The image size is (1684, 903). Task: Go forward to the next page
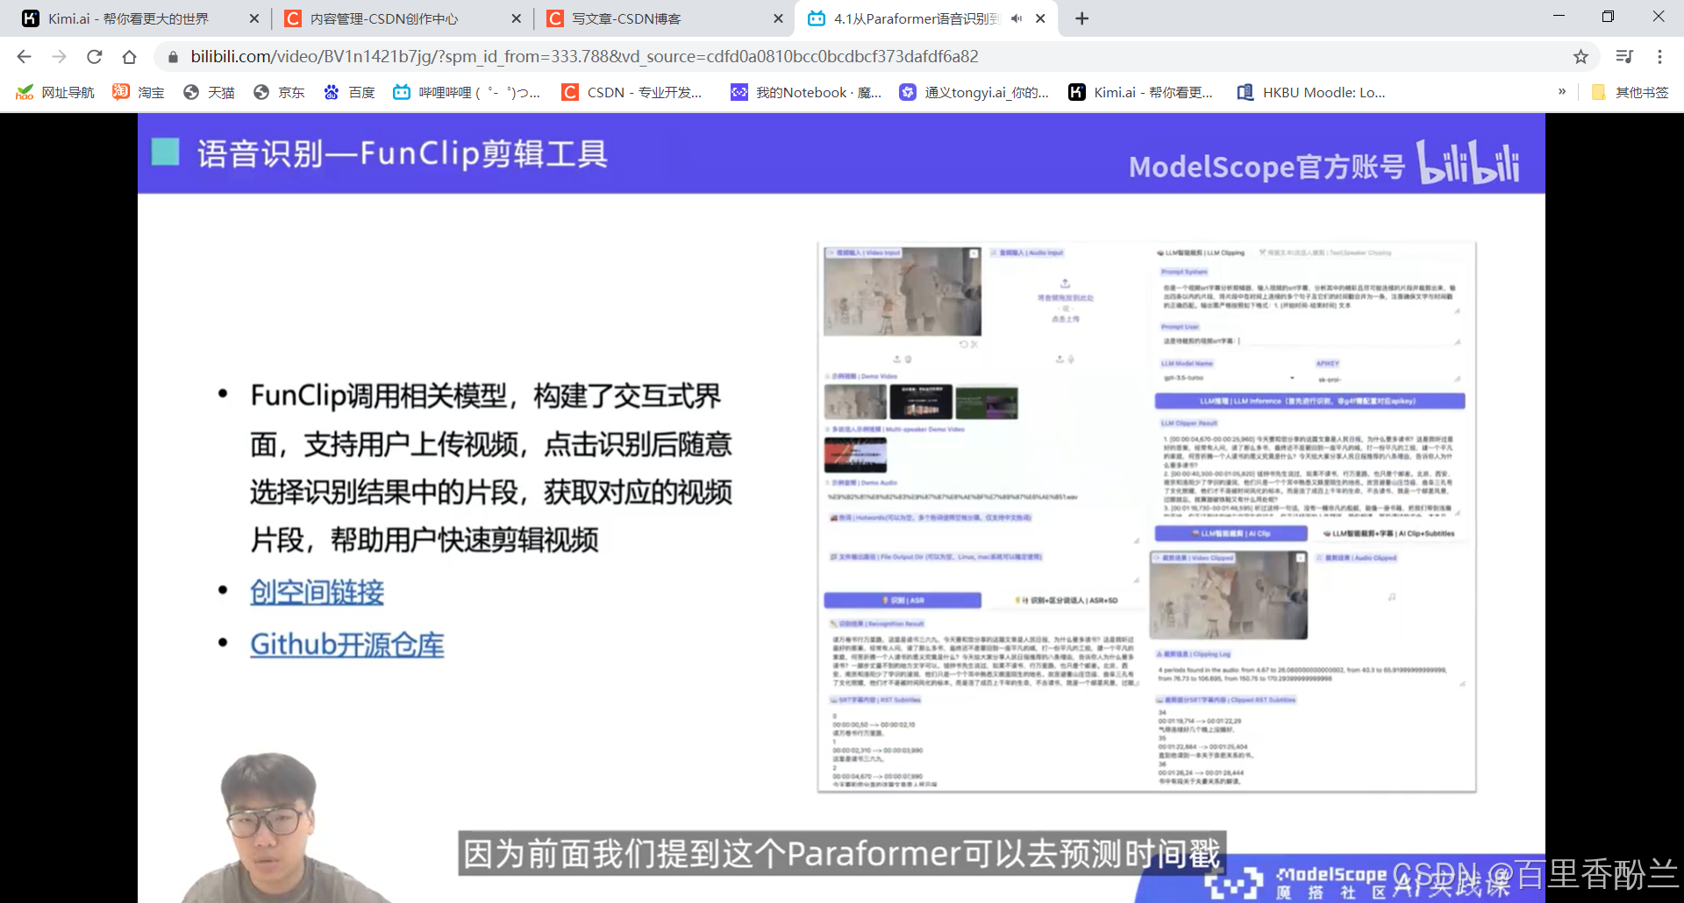pos(59,57)
